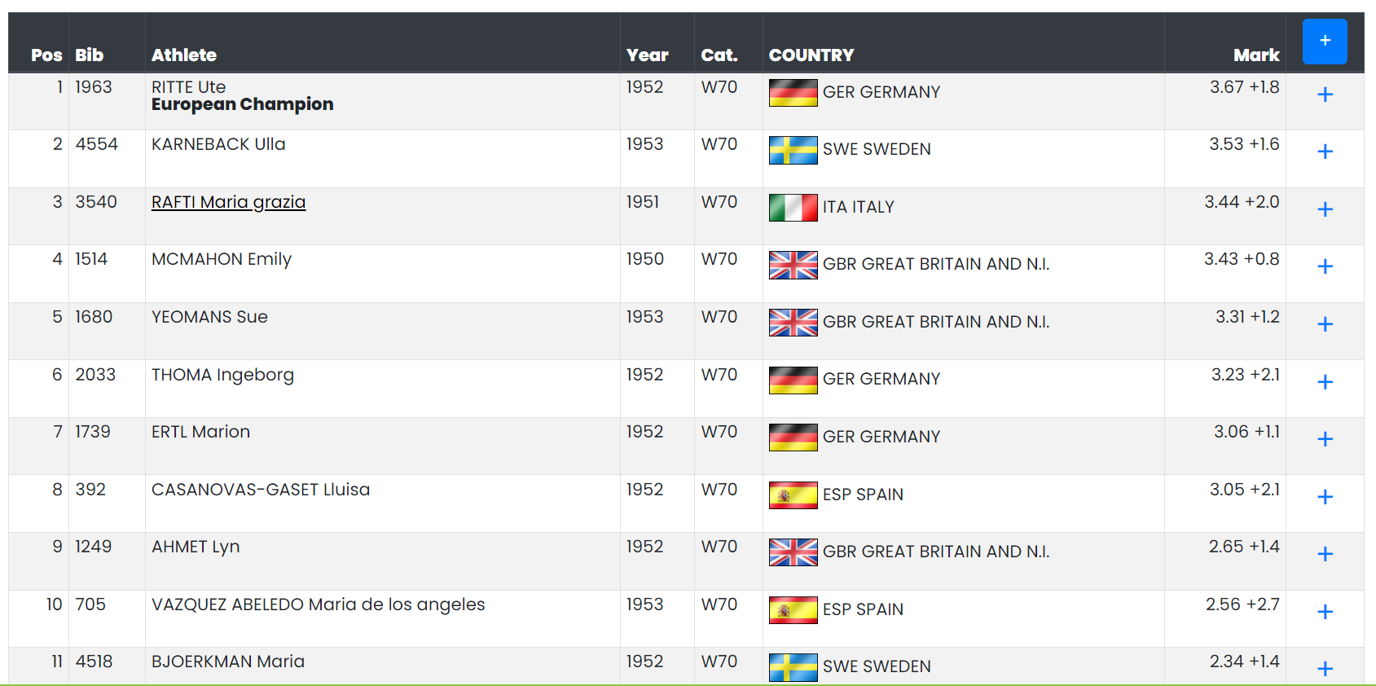Expand details for RITTE Ute row
1376x686 pixels.
(x=1325, y=95)
